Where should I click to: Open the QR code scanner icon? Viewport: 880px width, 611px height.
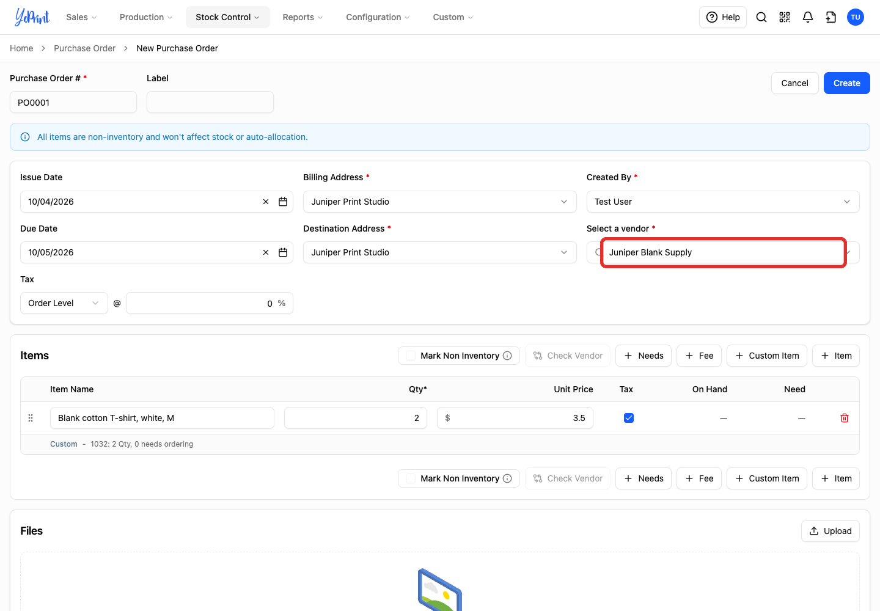click(785, 17)
